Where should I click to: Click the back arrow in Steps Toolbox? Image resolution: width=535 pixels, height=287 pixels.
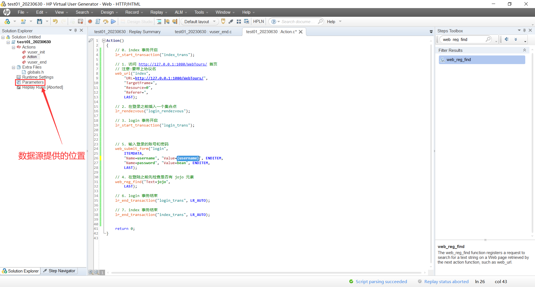coord(507,39)
